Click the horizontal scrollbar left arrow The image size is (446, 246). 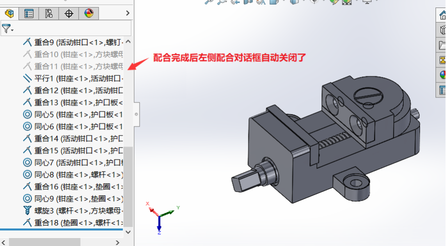coord(3,242)
